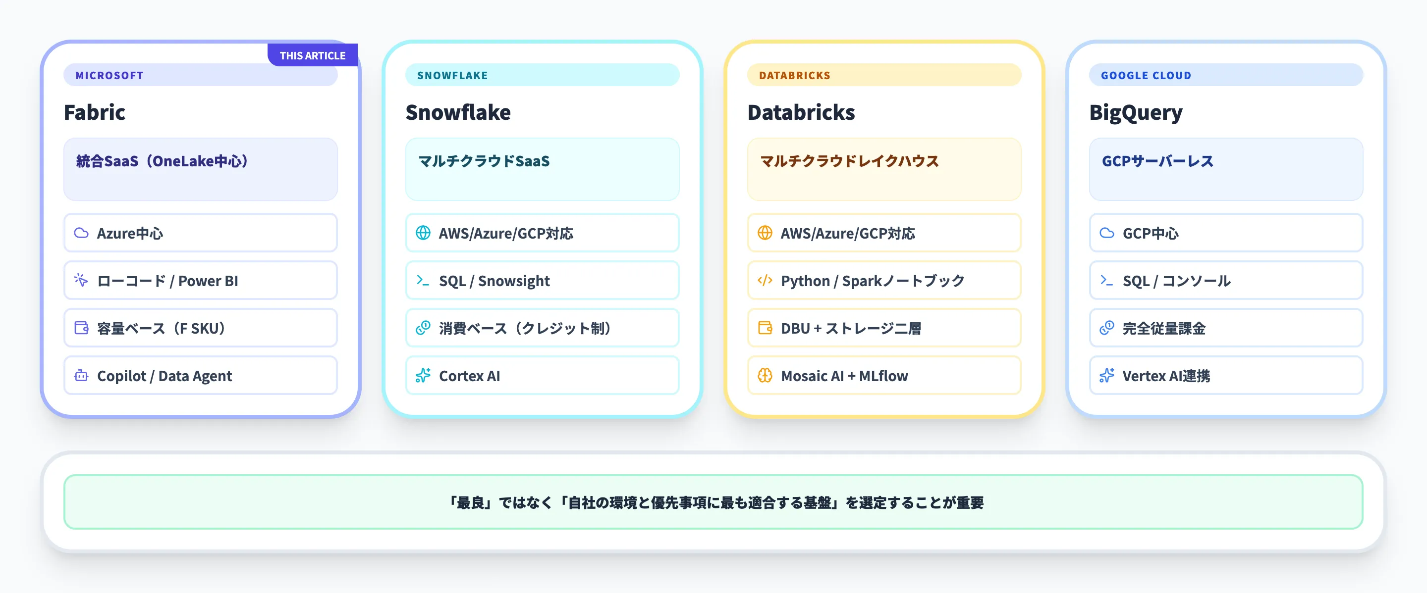The width and height of the screenshot is (1427, 593).
Task: Enable the GCP中心 option in BigQuery card
Action: 1224,233
